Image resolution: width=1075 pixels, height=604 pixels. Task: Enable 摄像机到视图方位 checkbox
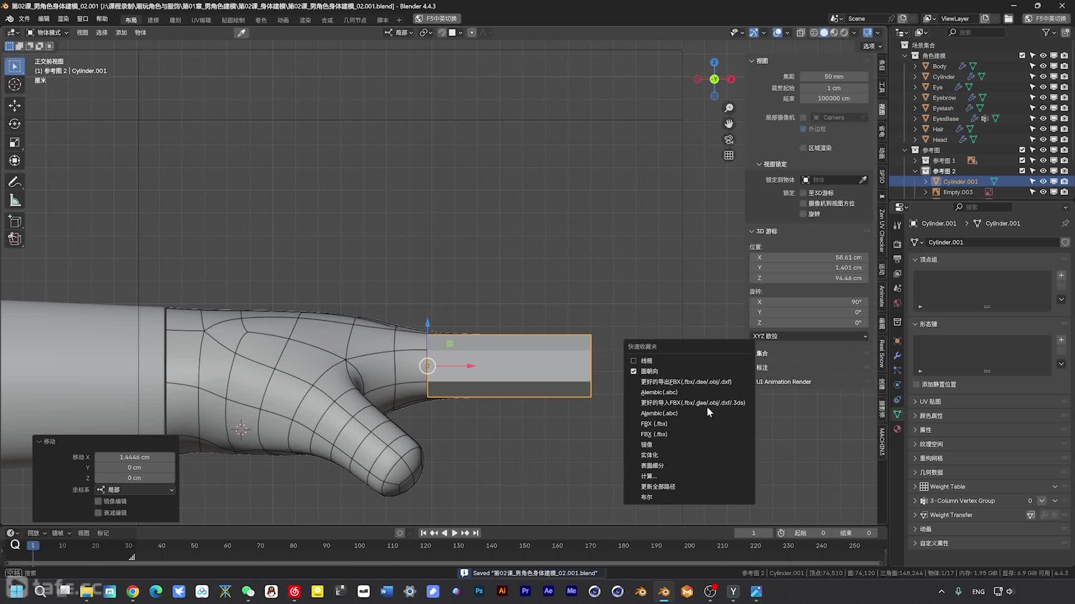803,204
